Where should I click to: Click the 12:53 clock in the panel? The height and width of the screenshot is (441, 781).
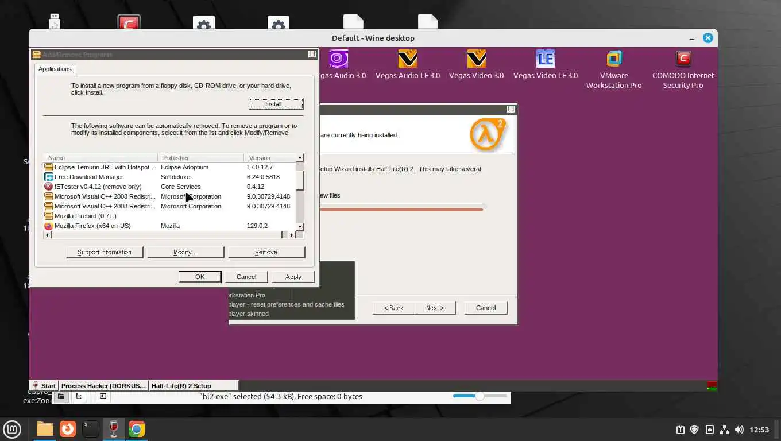[759, 430]
